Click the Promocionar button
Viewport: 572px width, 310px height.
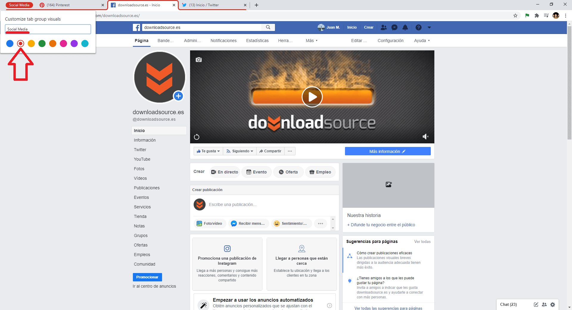pos(147,277)
